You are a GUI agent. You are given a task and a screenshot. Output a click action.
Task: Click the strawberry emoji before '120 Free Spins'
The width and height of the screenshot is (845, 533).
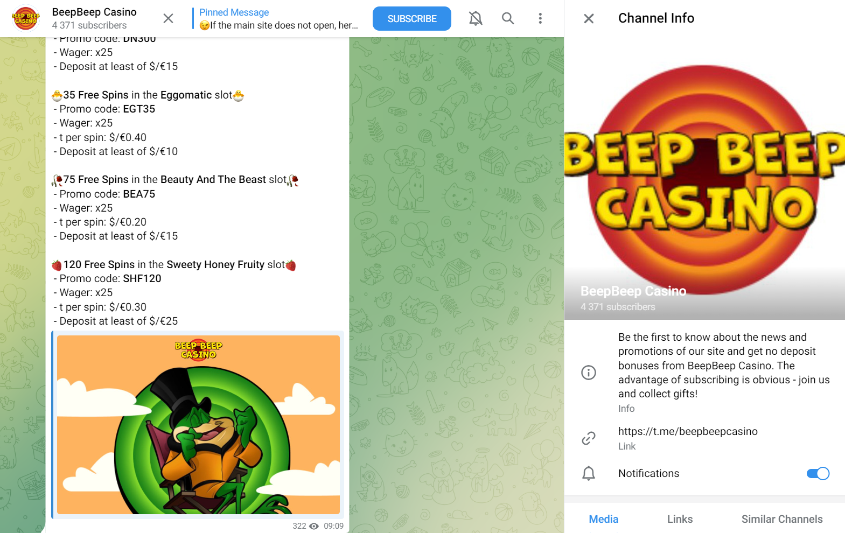click(57, 265)
